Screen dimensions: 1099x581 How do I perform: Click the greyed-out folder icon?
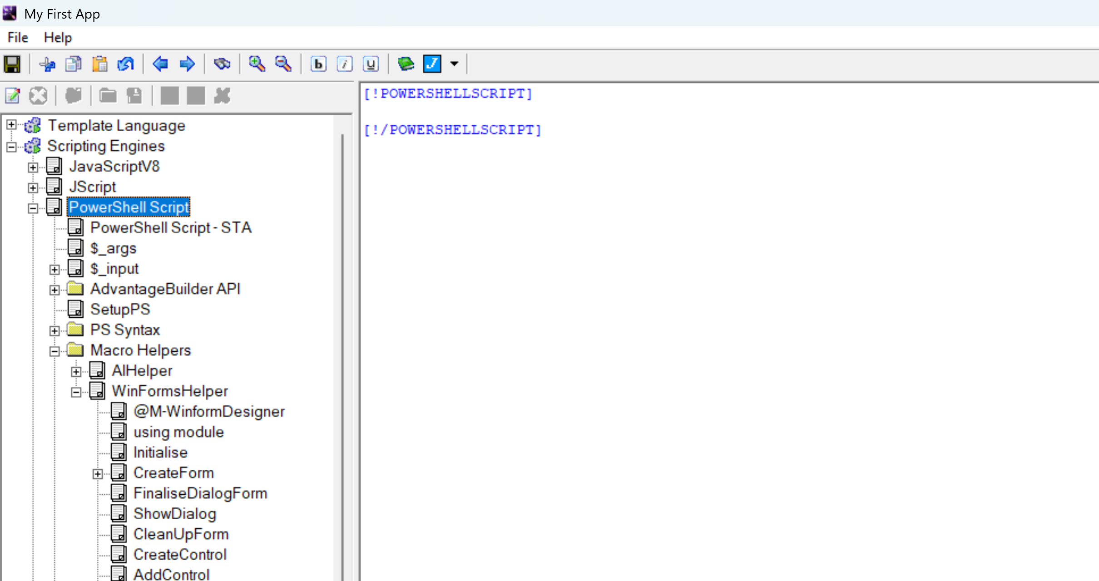(108, 96)
